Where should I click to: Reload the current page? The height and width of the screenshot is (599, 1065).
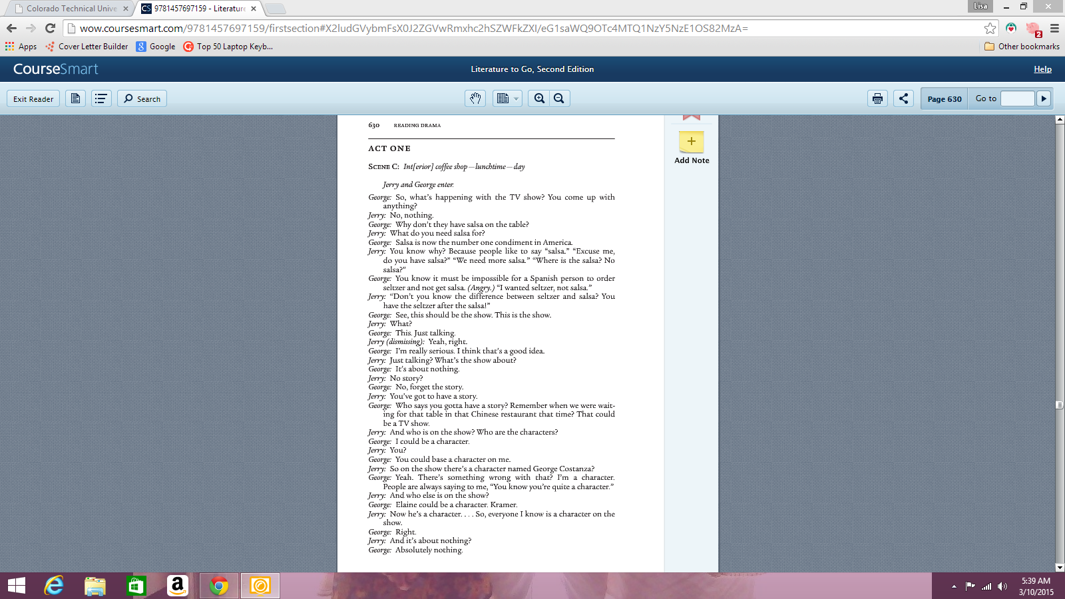pyautogui.click(x=50, y=28)
